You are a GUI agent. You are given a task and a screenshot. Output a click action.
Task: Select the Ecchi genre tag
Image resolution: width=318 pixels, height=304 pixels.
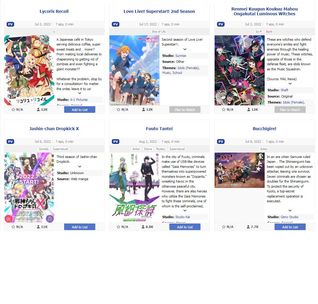point(269,32)
